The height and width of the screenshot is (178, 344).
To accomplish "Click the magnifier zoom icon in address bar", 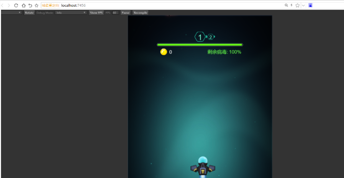I will tap(286, 5).
